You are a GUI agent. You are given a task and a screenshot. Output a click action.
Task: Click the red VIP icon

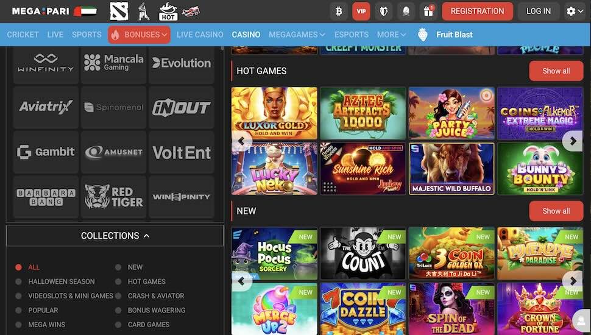pos(361,12)
